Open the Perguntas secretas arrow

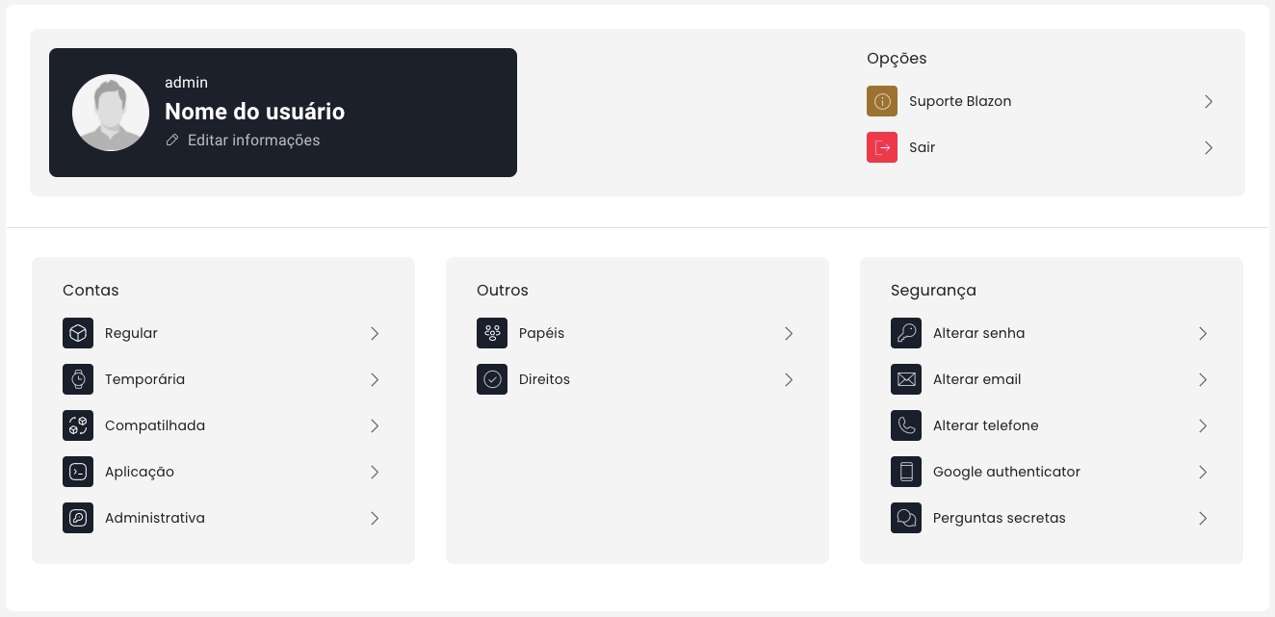[x=1203, y=518]
